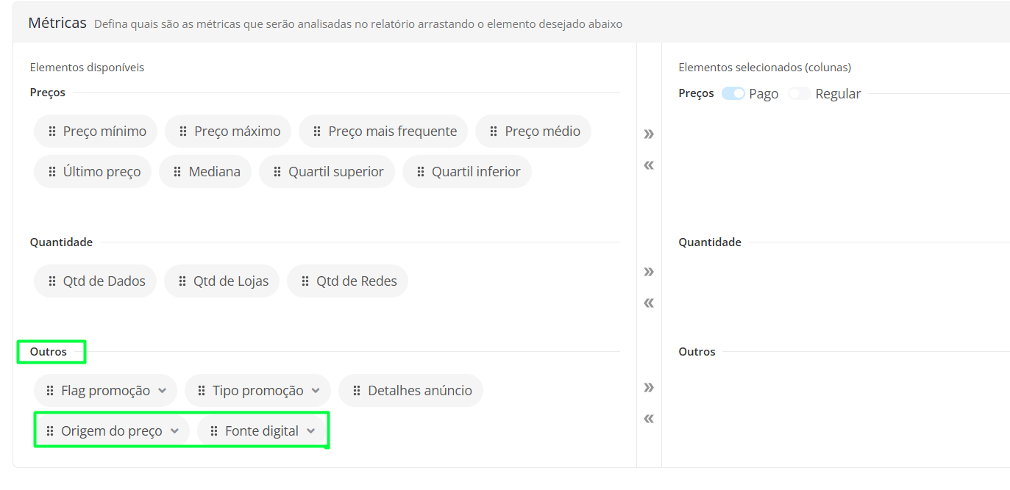Click move-left arrows in Quantidade section
Viewport: 1010px width, 490px height.
[648, 303]
